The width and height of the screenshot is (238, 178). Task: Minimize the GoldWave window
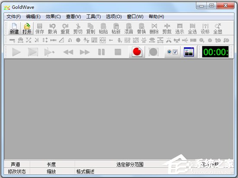[202, 6]
